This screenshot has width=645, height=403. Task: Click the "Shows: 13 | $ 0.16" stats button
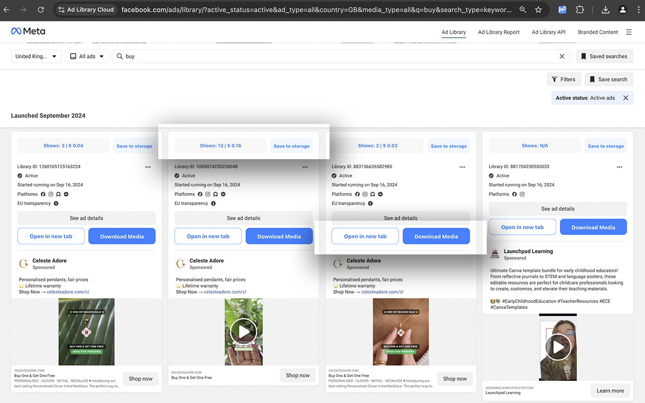[221, 146]
